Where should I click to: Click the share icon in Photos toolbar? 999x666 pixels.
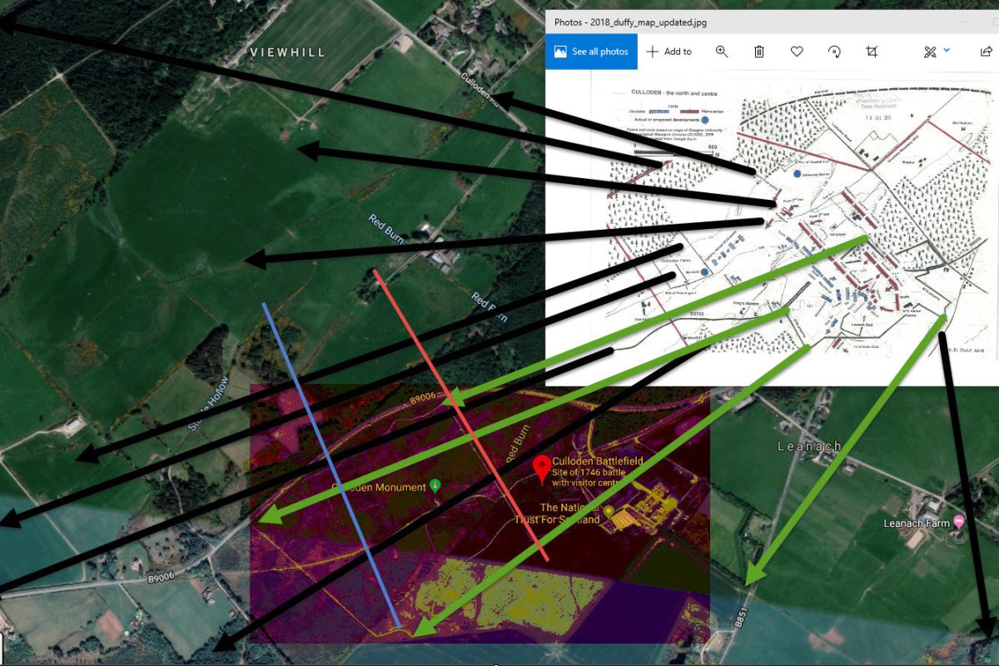[x=986, y=52]
